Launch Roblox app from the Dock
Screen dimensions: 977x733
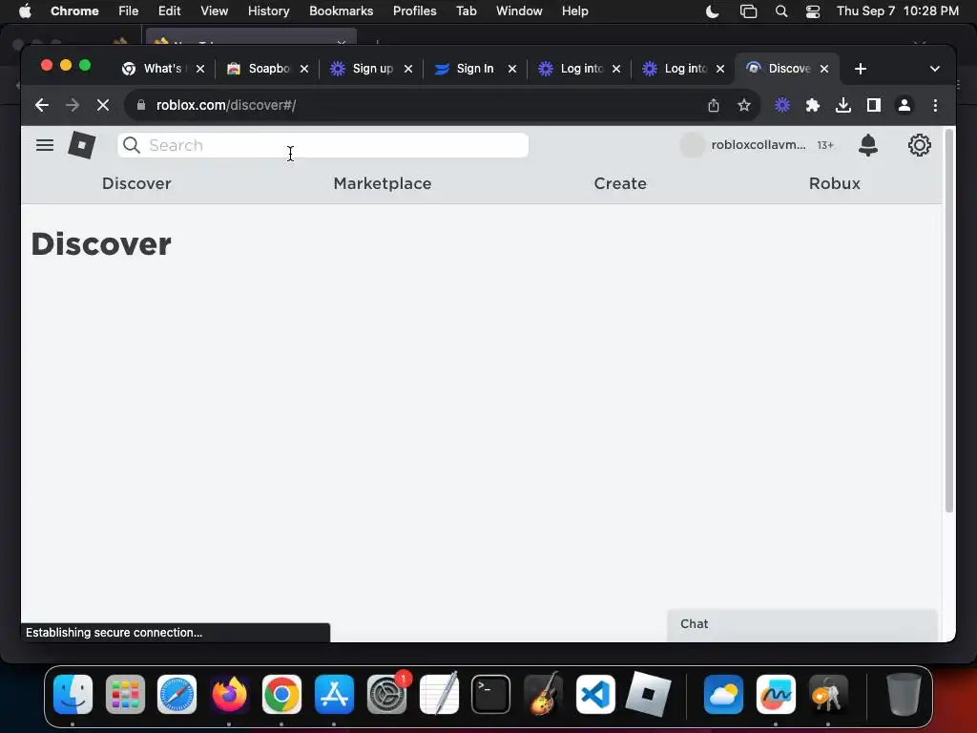coord(648,694)
